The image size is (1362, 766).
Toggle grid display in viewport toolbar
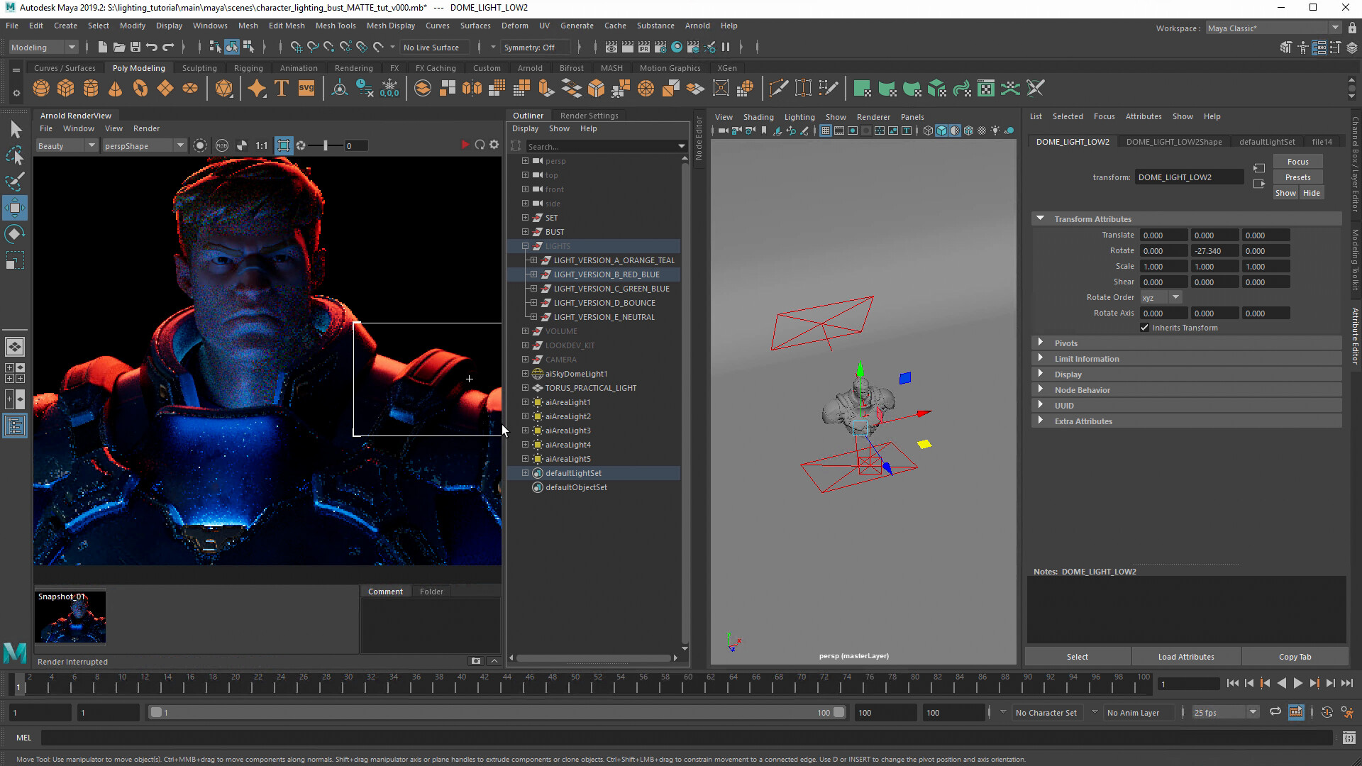[825, 131]
